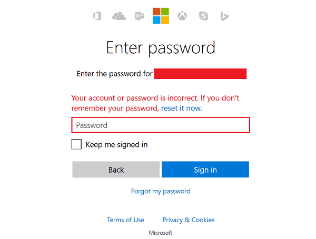Click the Skype icon

coord(203,16)
